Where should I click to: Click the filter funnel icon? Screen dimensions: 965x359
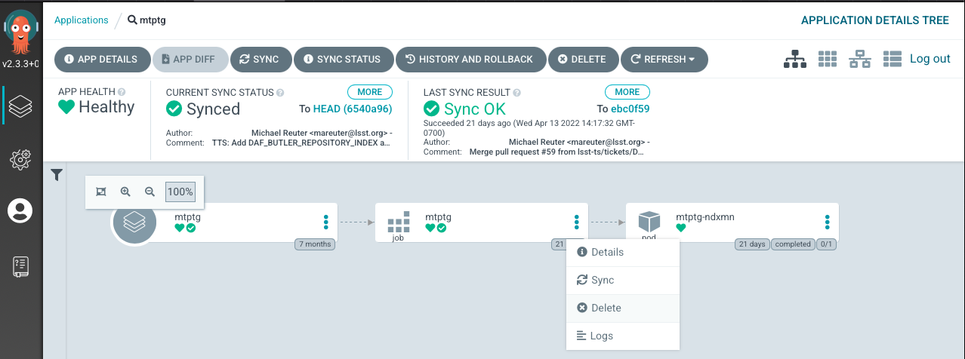click(57, 175)
